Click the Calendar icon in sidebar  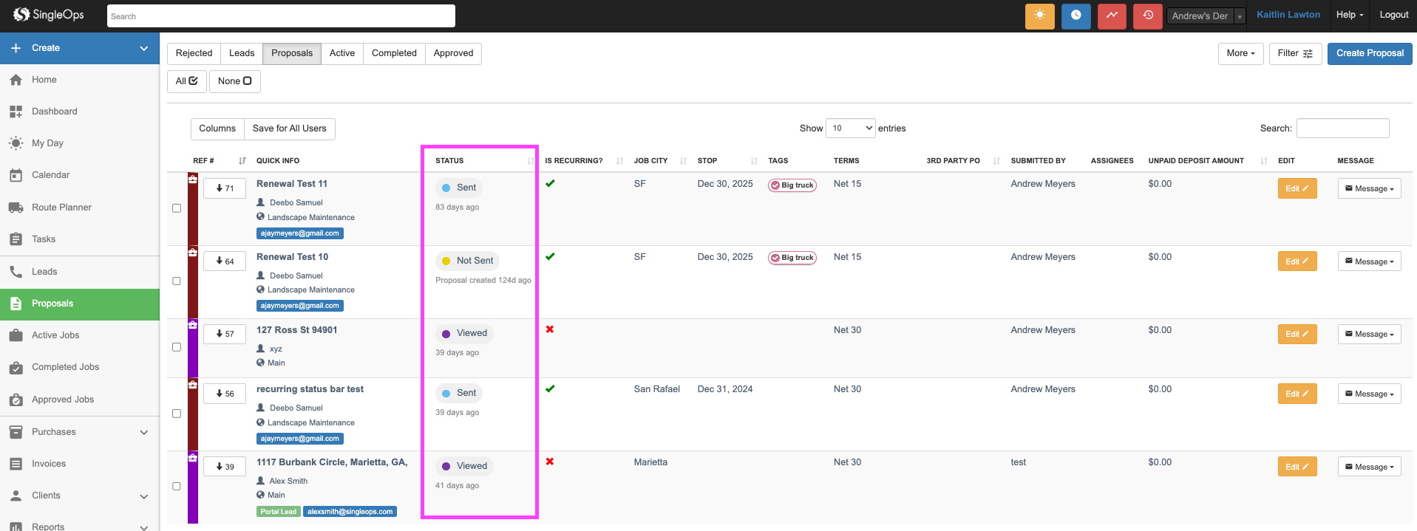click(x=16, y=175)
